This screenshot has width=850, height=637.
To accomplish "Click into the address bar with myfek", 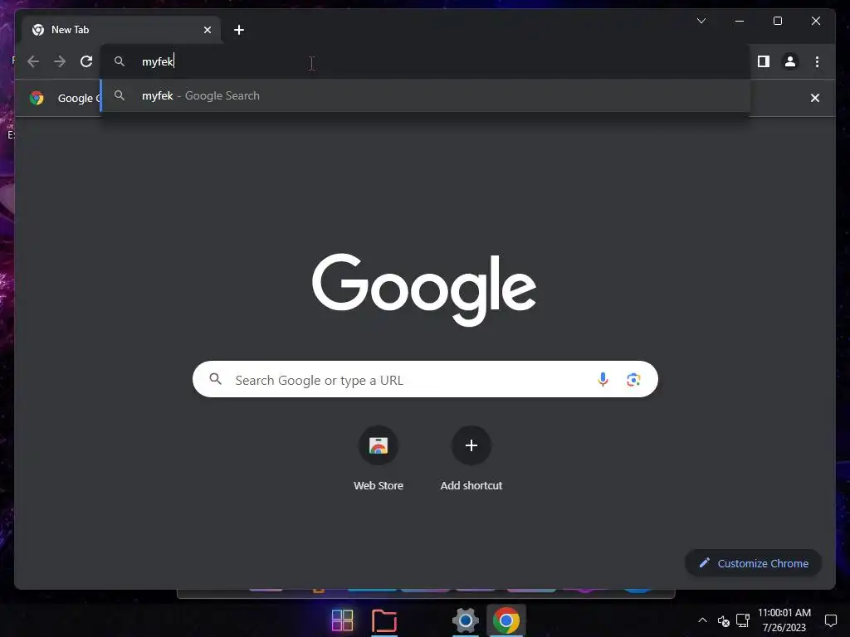I will coord(425,61).
